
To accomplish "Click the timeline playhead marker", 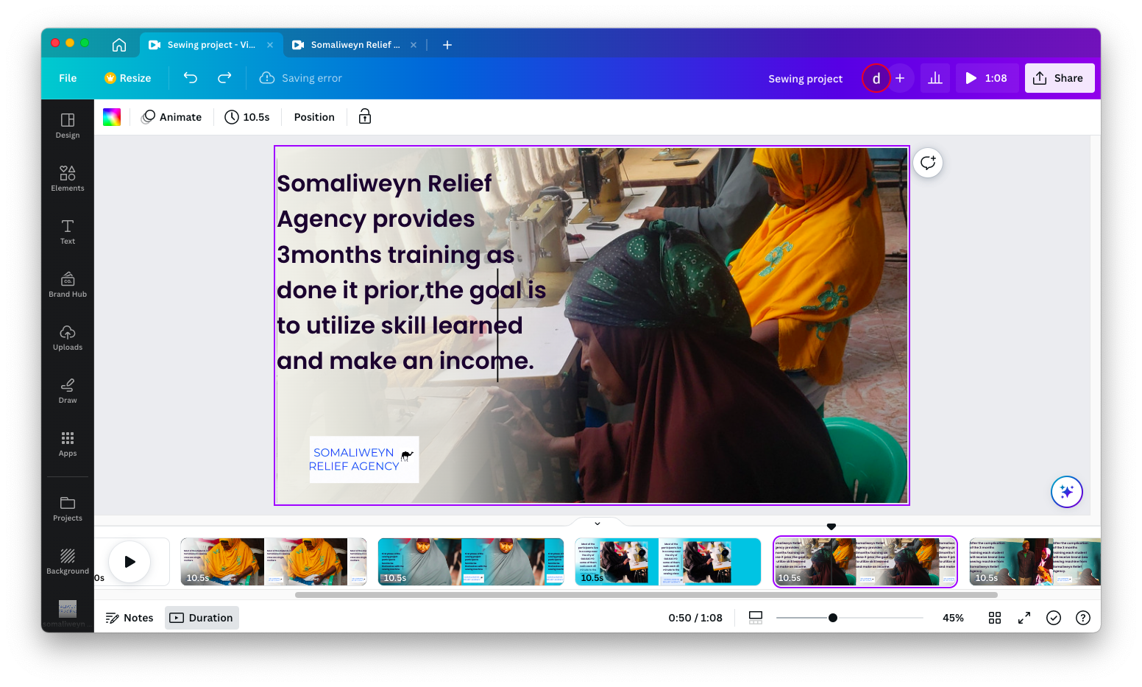I will (831, 526).
